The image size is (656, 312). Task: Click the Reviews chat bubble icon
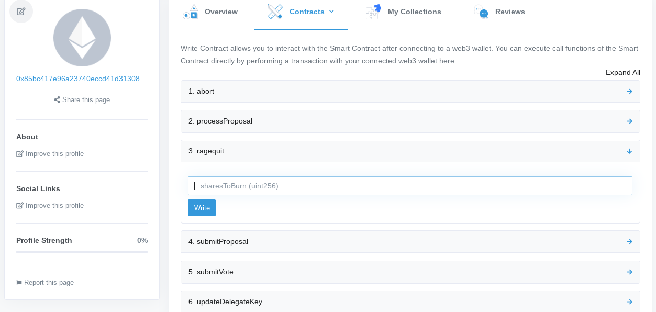[x=481, y=12]
